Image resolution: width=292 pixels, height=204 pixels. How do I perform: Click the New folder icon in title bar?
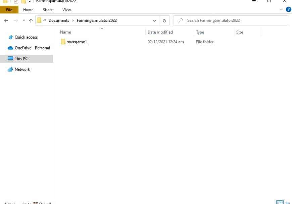tap(23, 1)
